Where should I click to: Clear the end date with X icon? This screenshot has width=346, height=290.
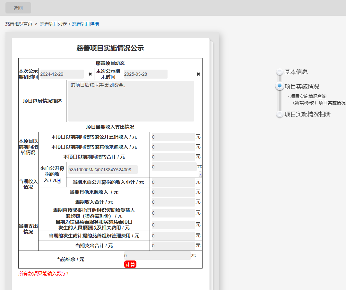tap(198, 74)
